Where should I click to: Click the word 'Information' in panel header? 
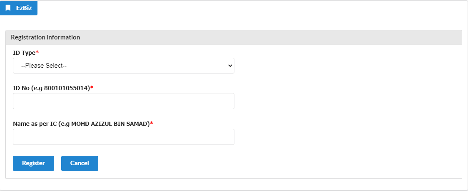(63, 37)
